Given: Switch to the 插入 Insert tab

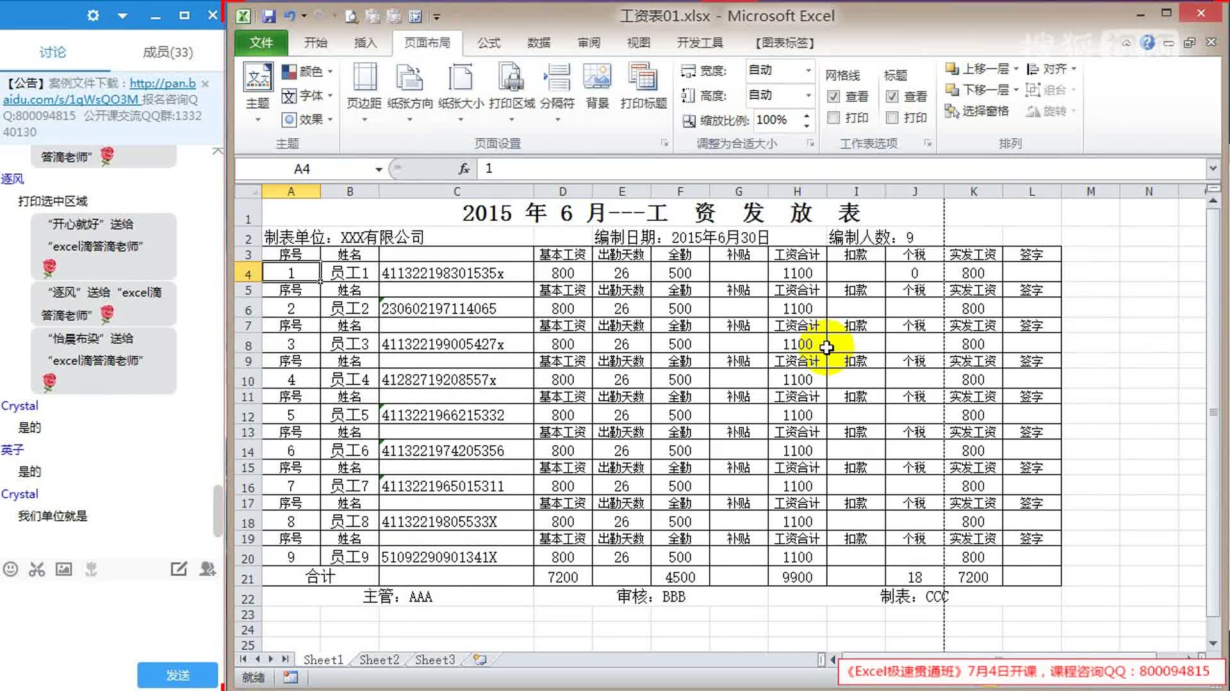Looking at the screenshot, I should pyautogui.click(x=365, y=43).
